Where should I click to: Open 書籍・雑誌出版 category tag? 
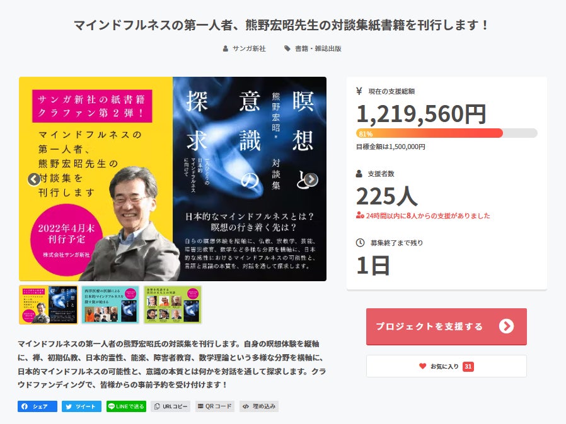pos(313,48)
